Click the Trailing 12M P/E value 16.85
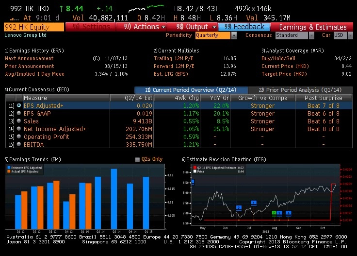 point(230,58)
